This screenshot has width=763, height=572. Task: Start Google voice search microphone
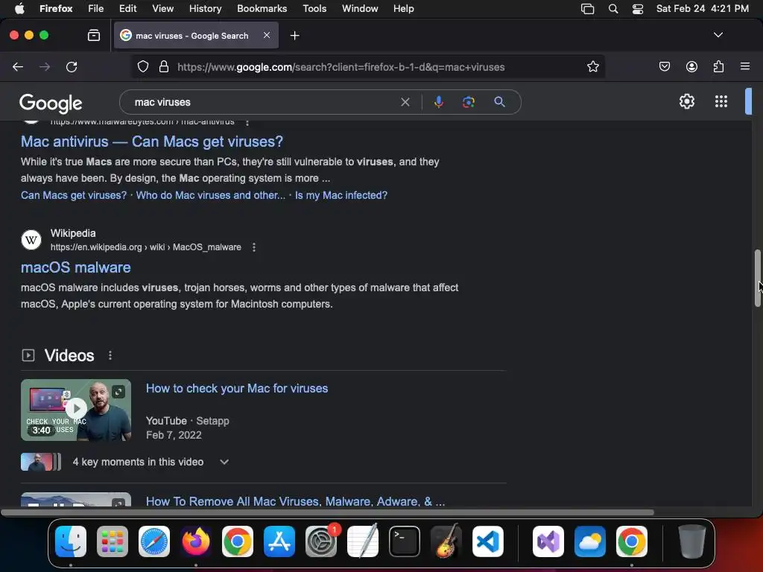438,102
